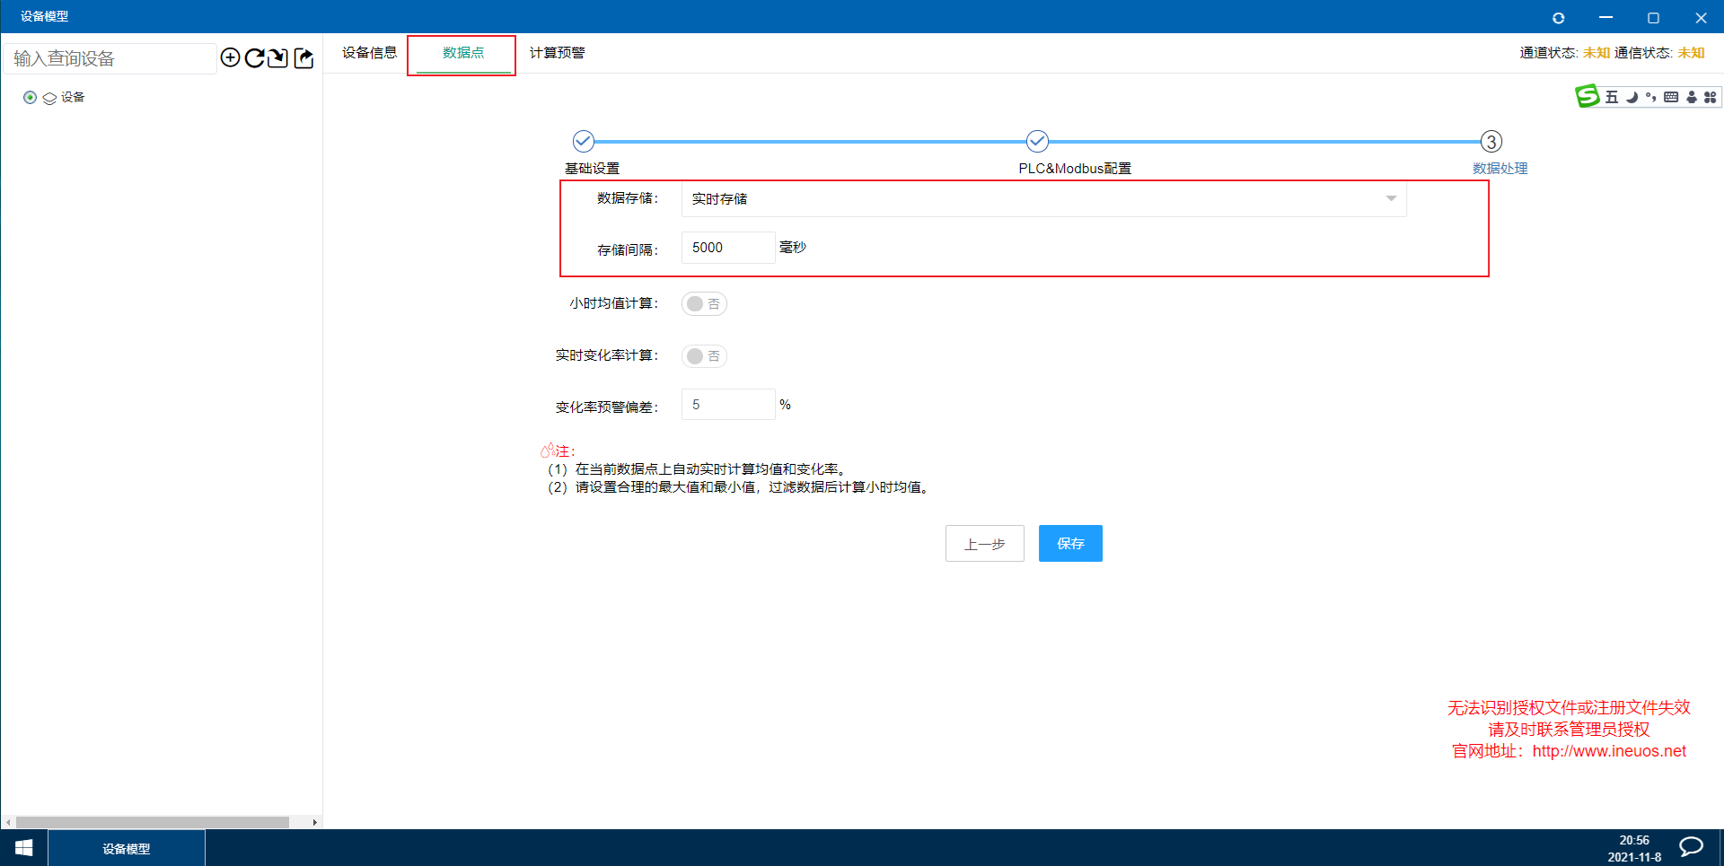This screenshot has width=1724, height=866.
Task: Open the 计算预警 tab
Action: 557,53
